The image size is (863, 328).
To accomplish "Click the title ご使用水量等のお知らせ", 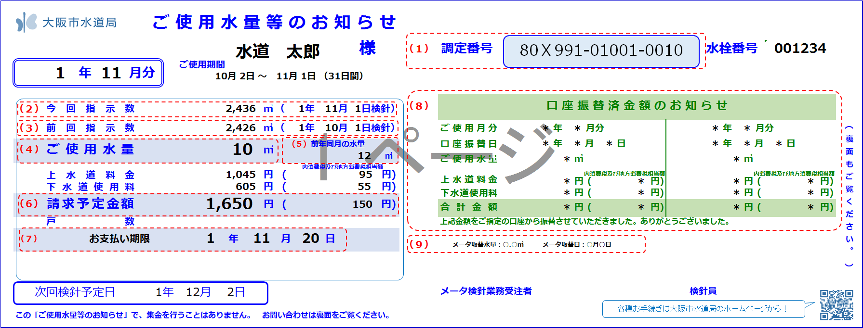I will tap(274, 22).
